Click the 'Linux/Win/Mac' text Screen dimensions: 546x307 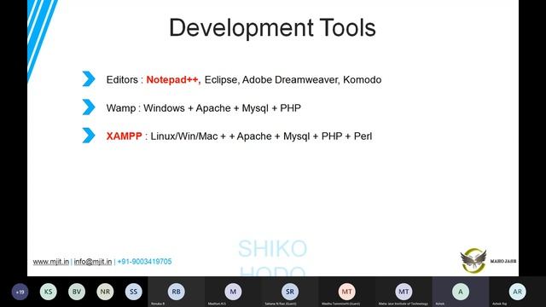tap(184, 136)
